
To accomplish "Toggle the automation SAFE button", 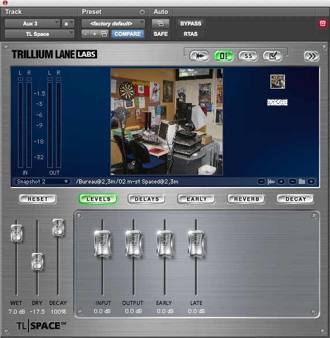I will 161,34.
